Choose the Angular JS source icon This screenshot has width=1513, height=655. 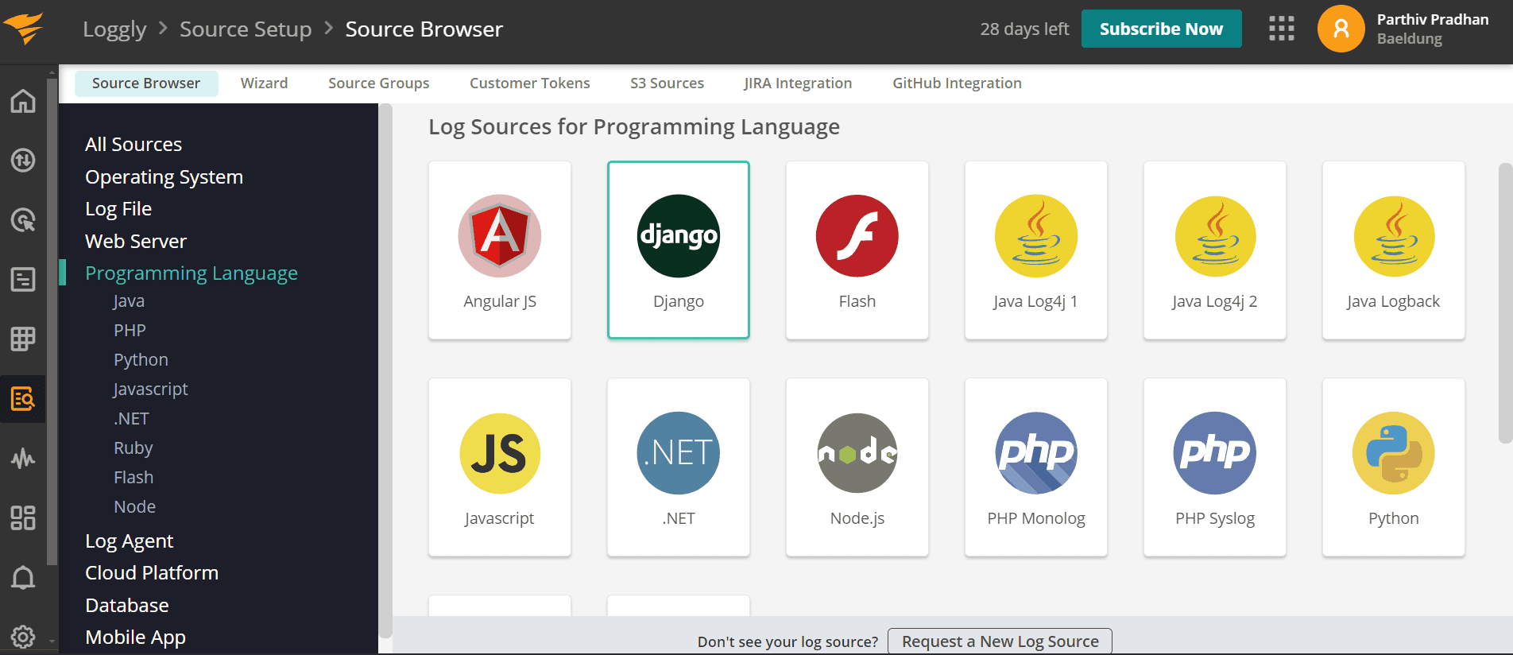point(499,236)
